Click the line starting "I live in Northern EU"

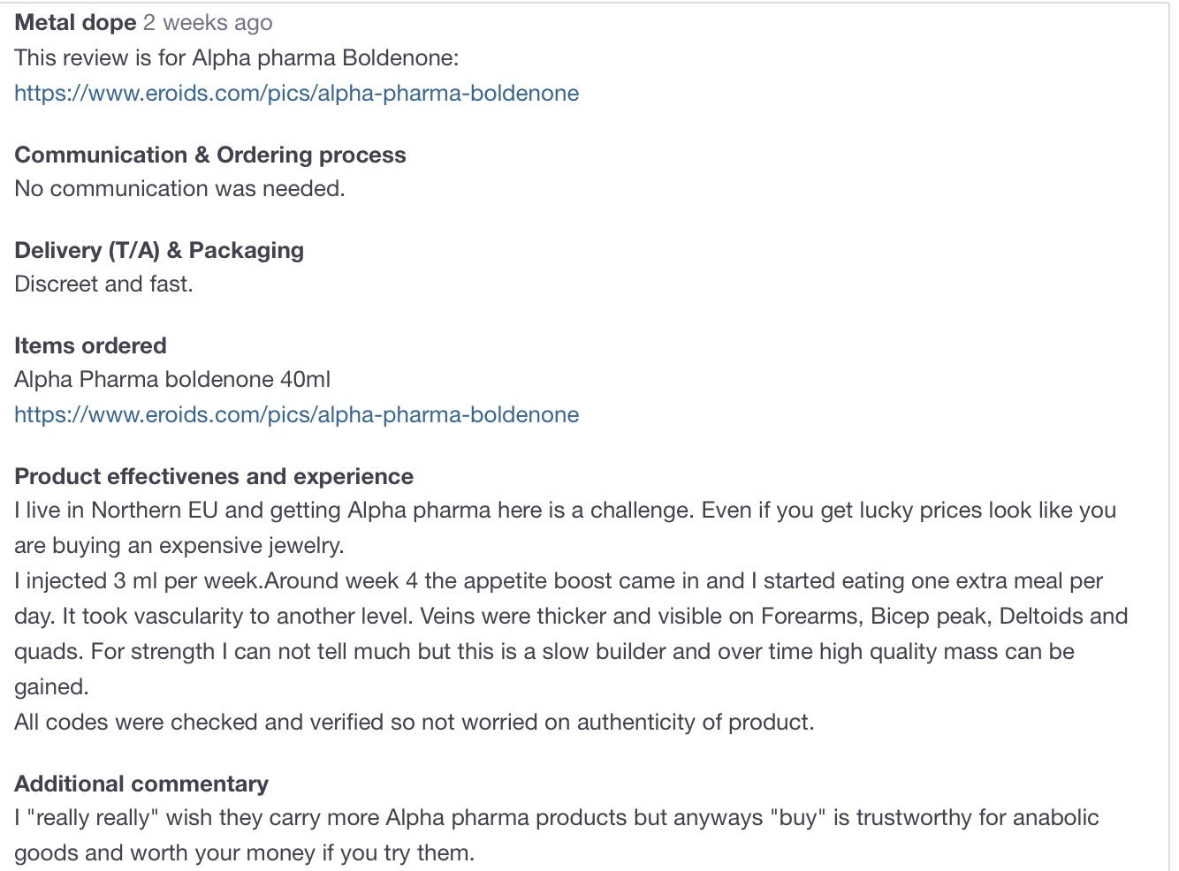click(x=565, y=511)
